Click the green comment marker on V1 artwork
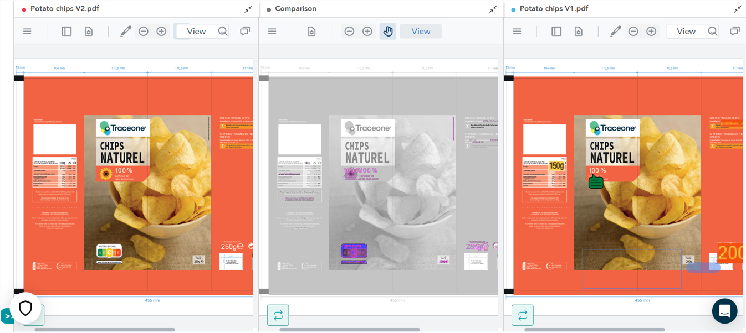The image size is (746, 333). tap(595, 183)
